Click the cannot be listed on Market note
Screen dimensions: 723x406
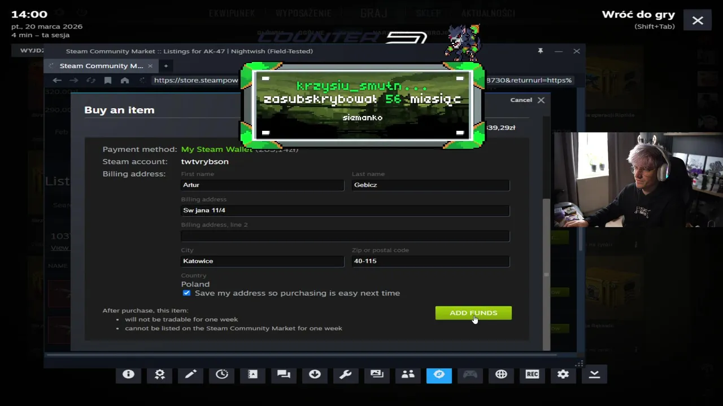click(x=233, y=328)
